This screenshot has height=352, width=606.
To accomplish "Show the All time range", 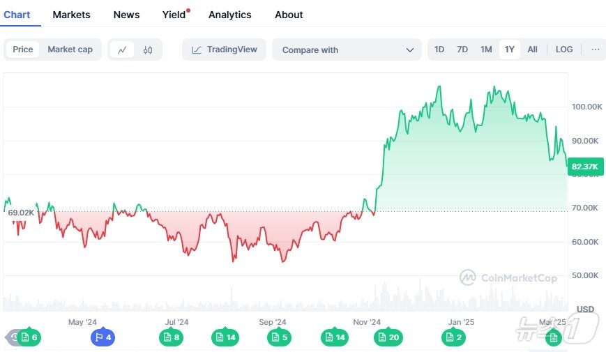I will point(533,49).
